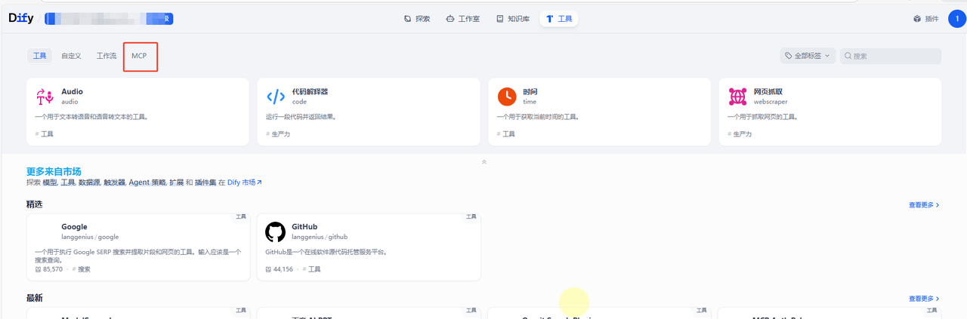Open the 工作室 (Studio) page
This screenshot has height=319, width=967.
[x=462, y=19]
